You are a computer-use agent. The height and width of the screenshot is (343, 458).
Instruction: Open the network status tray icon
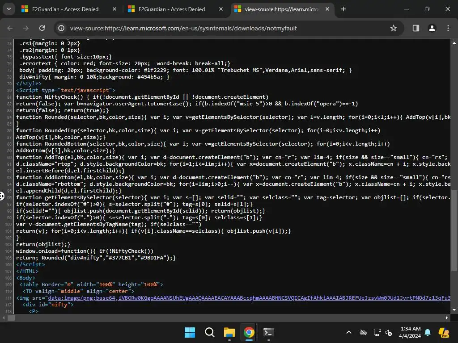point(377,332)
